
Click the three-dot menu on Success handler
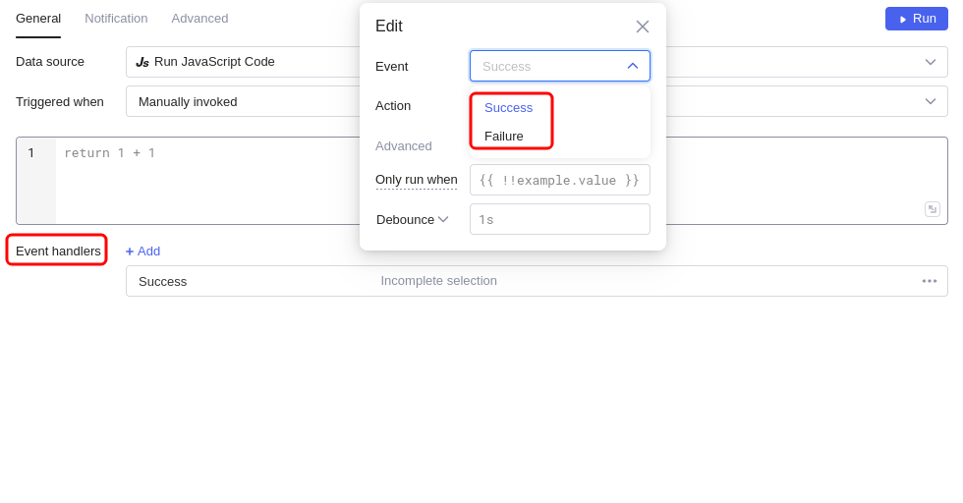pos(929,281)
